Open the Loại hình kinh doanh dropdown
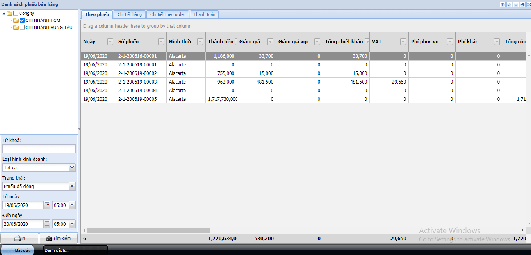 pos(72,168)
